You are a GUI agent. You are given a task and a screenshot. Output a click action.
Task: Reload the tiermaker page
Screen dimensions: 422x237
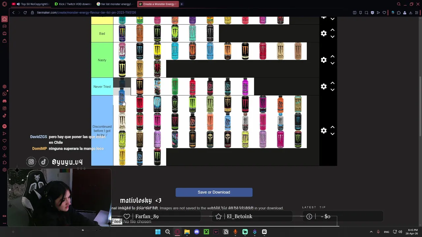(x=25, y=13)
